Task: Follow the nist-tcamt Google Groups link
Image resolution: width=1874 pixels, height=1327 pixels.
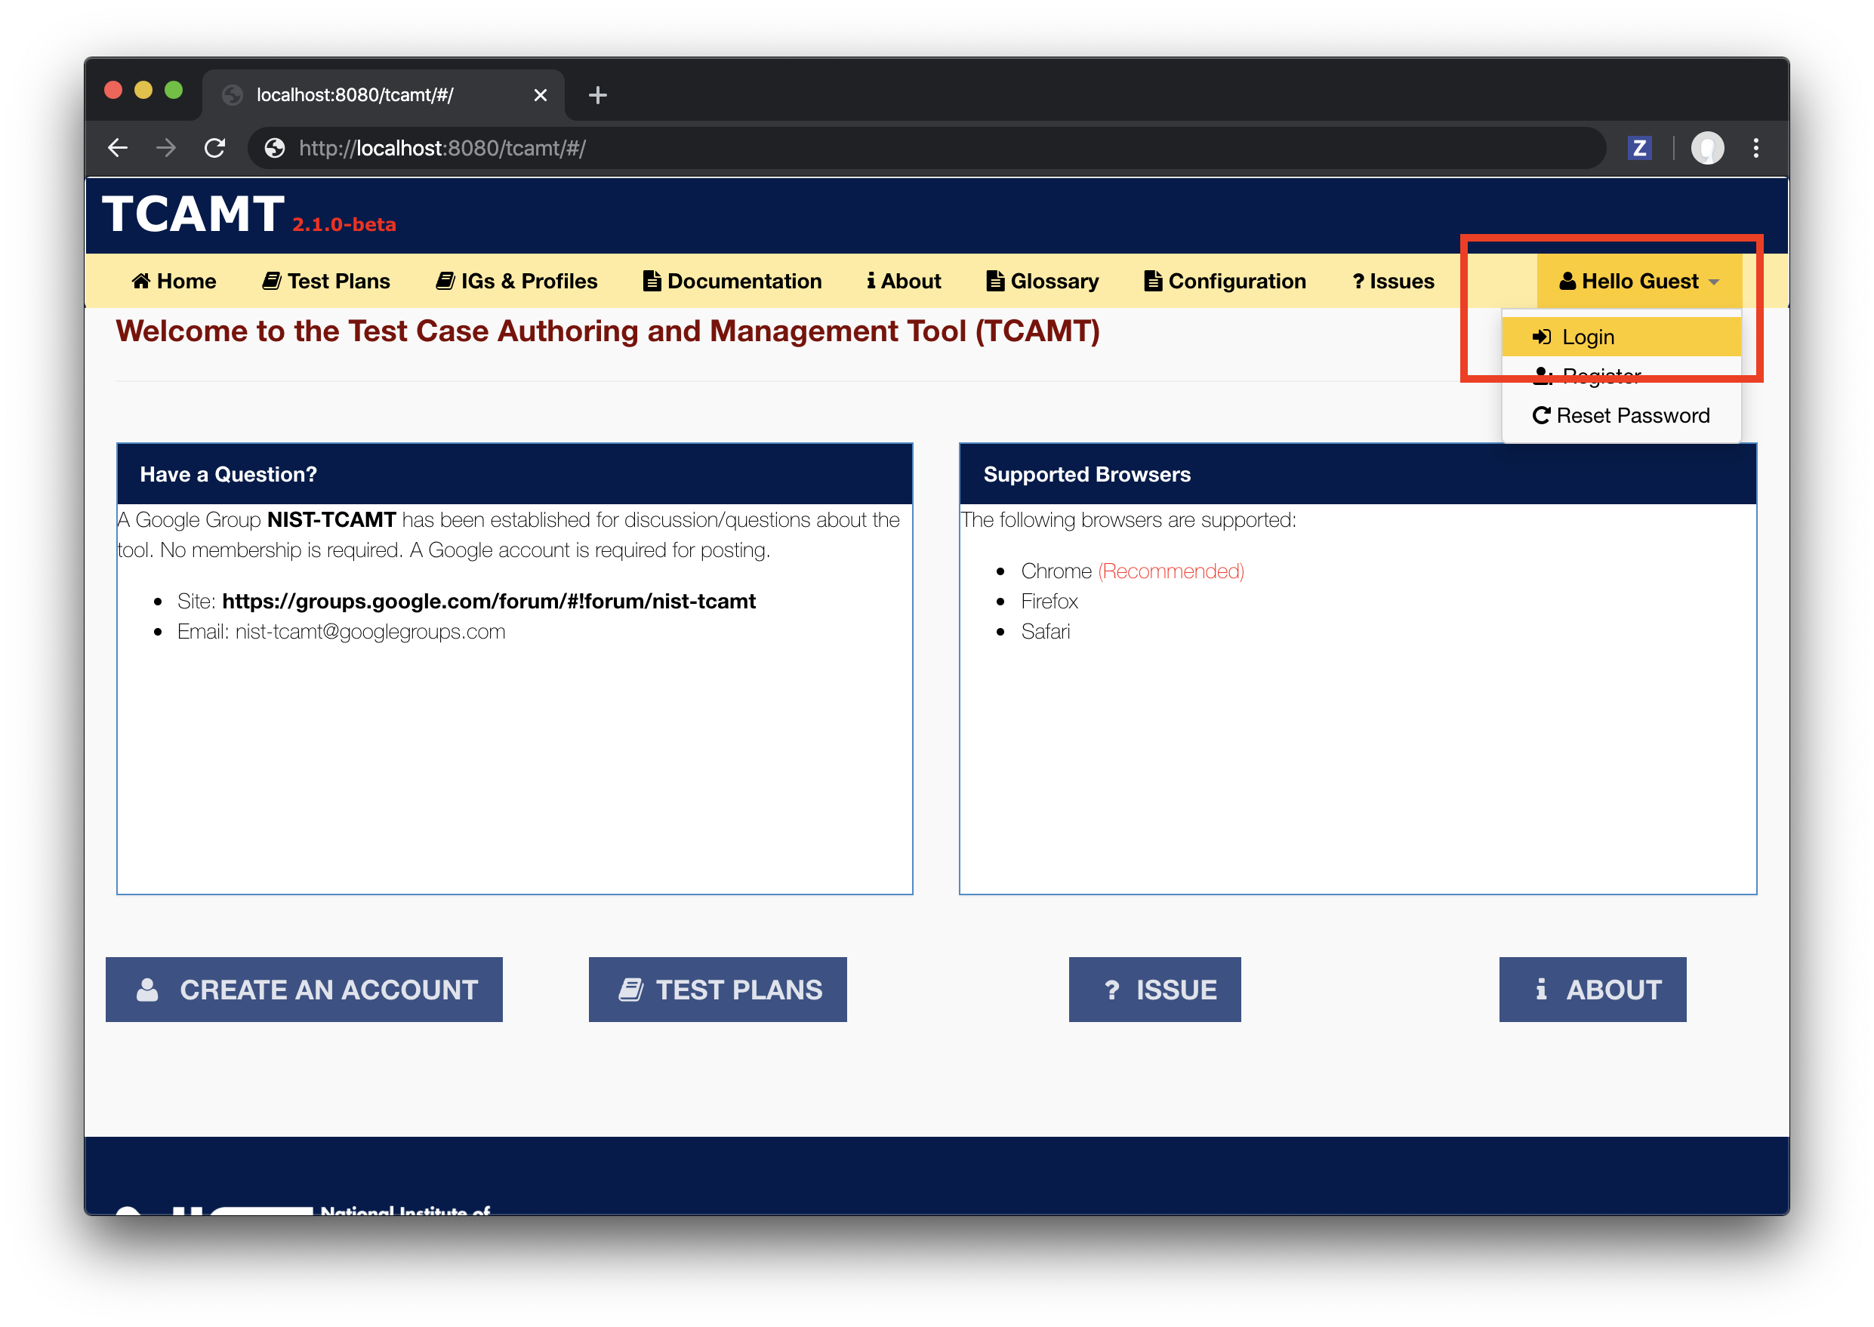Action: coord(488,602)
